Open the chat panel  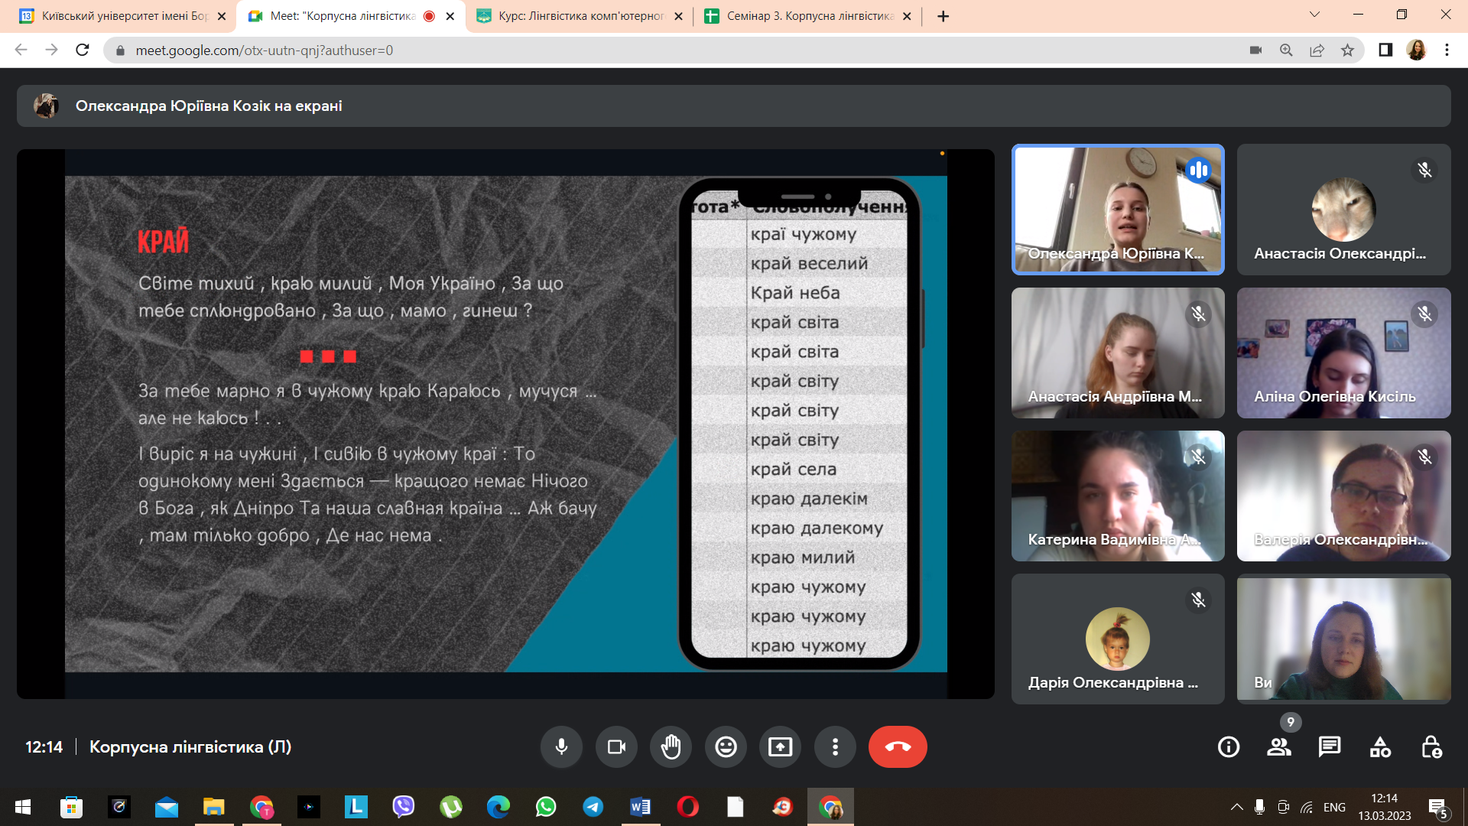1330,746
